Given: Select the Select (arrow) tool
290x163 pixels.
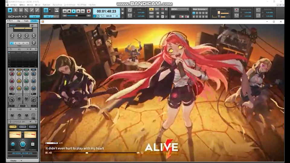Looking at the screenshot, I should tap(15, 10).
